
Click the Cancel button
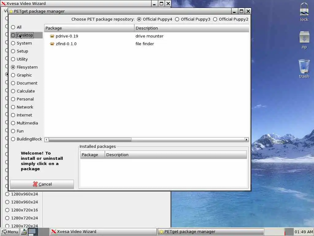pyautogui.click(x=42, y=184)
